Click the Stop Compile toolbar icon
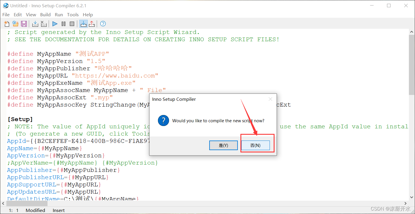The height and width of the screenshot is (214, 415). (44, 24)
